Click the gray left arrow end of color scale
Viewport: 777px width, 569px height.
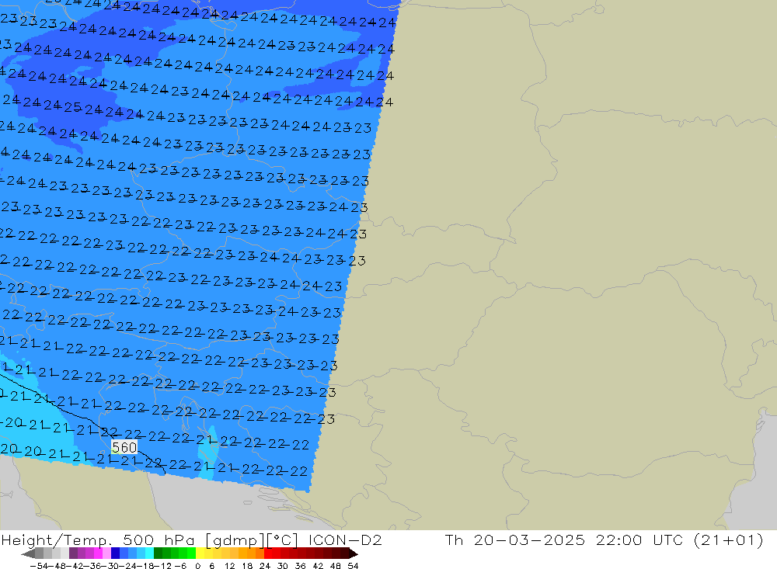28,553
